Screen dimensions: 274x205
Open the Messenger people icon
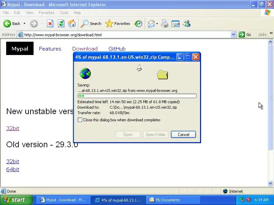(x=187, y=24)
